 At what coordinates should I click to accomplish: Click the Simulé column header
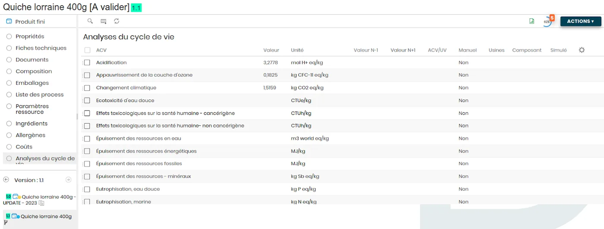559,50
